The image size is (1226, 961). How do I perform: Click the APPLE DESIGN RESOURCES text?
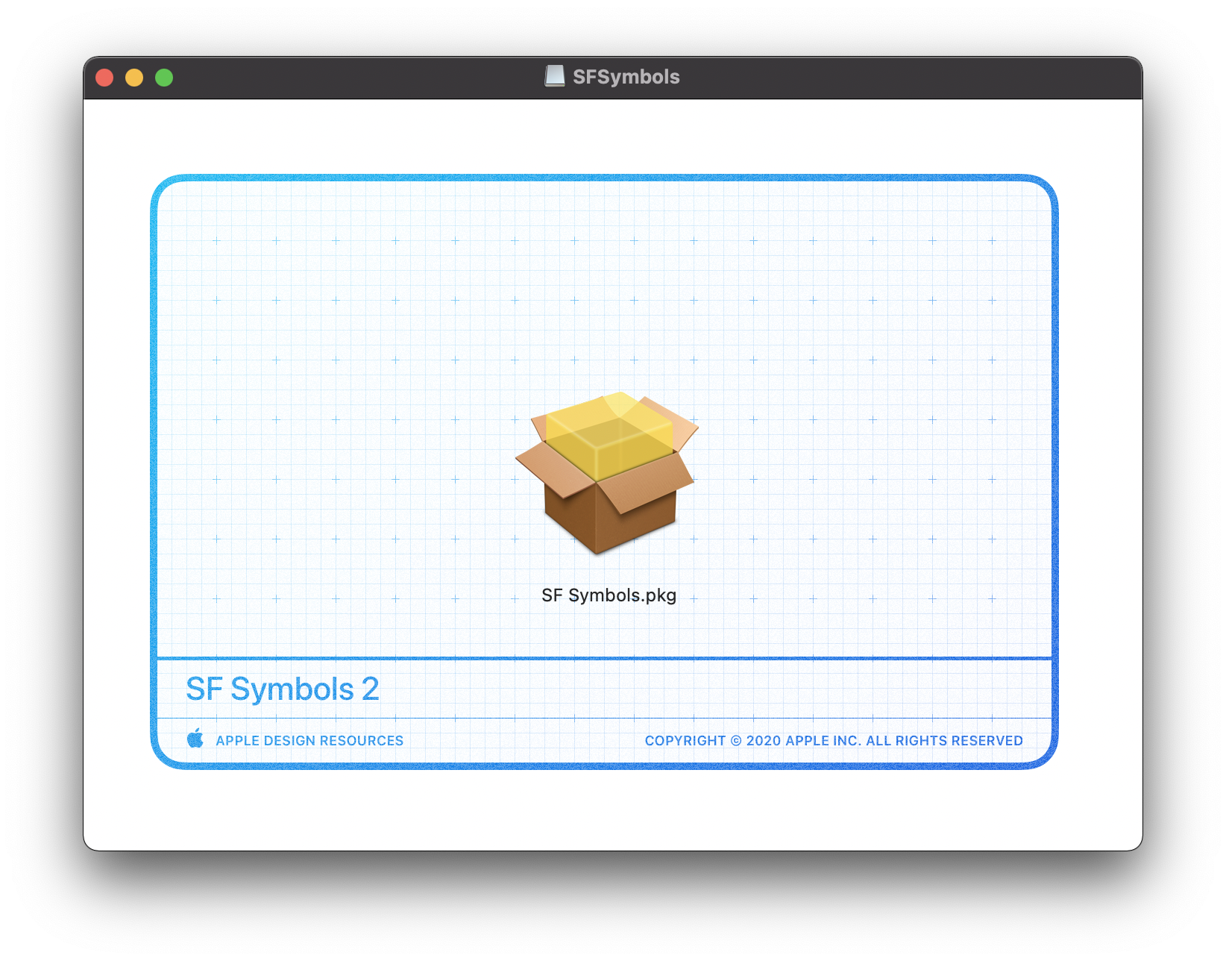(x=309, y=741)
